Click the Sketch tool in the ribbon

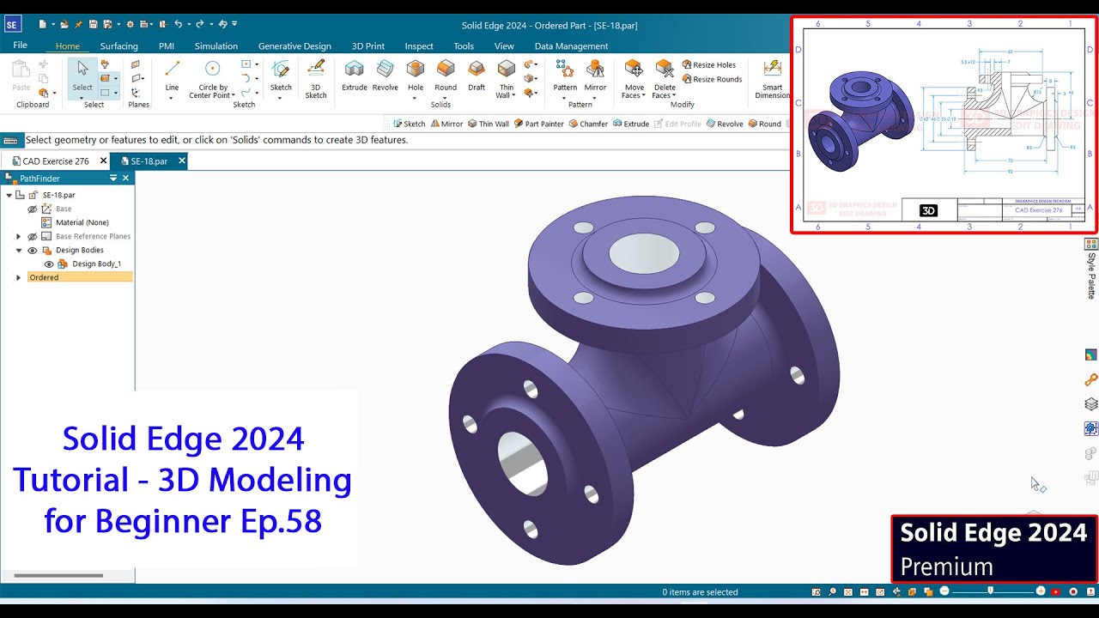click(281, 76)
